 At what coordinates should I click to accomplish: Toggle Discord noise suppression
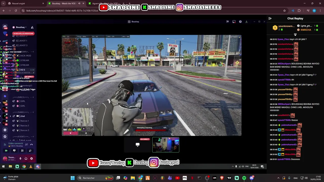[x=26, y=145]
